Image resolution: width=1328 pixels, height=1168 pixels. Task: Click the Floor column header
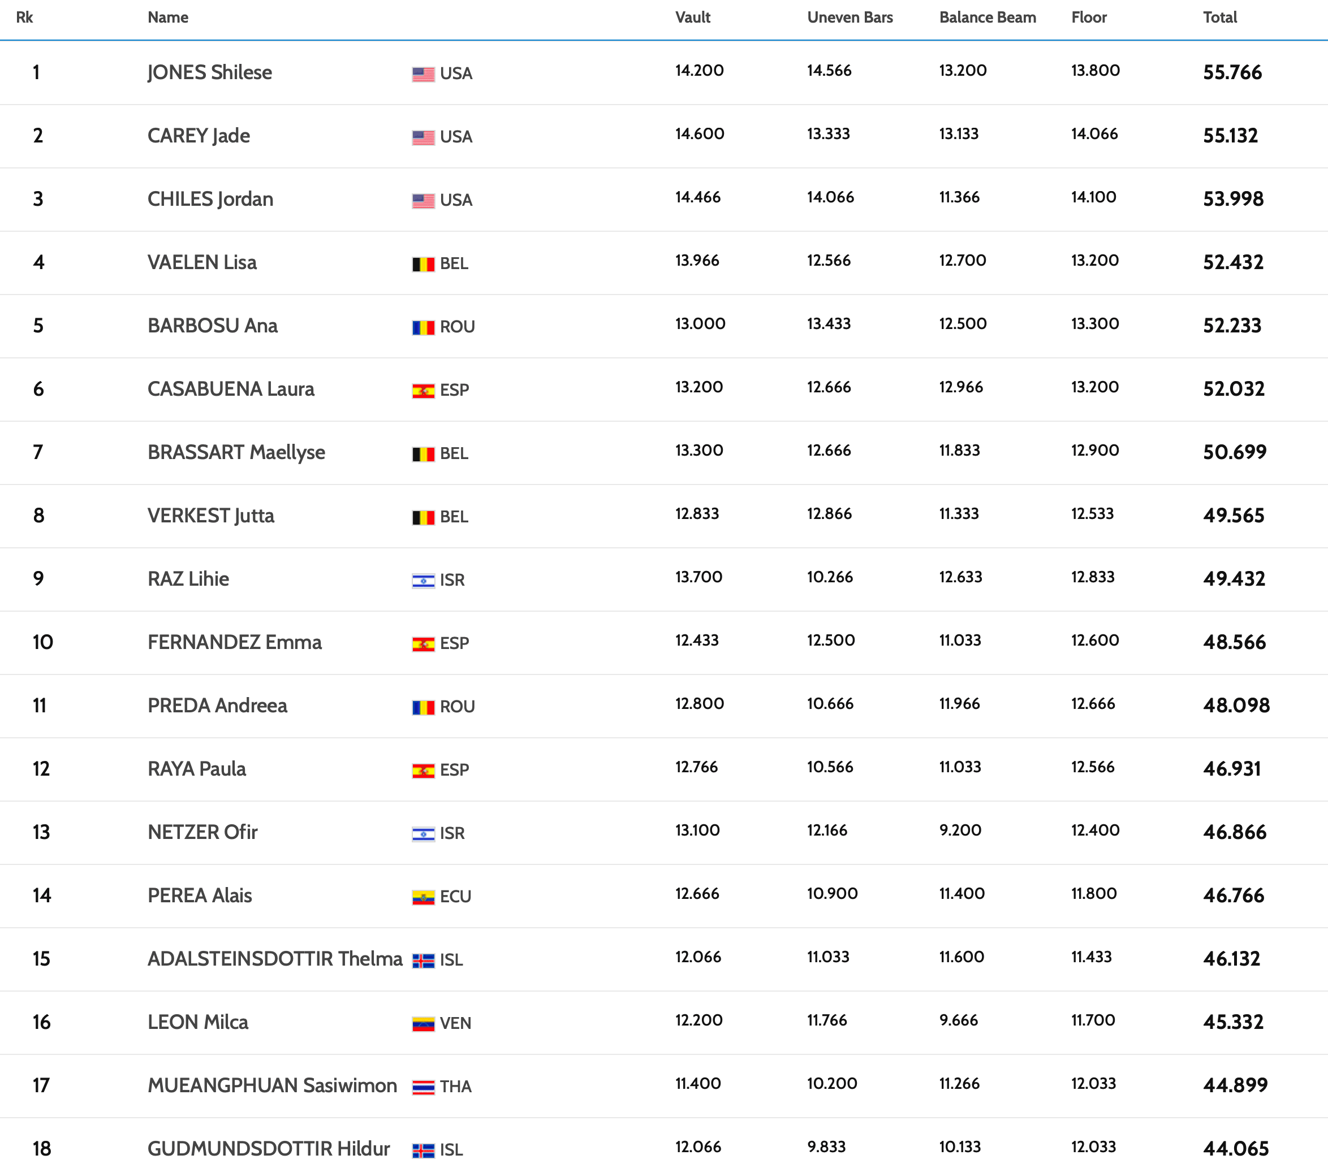pyautogui.click(x=1088, y=18)
